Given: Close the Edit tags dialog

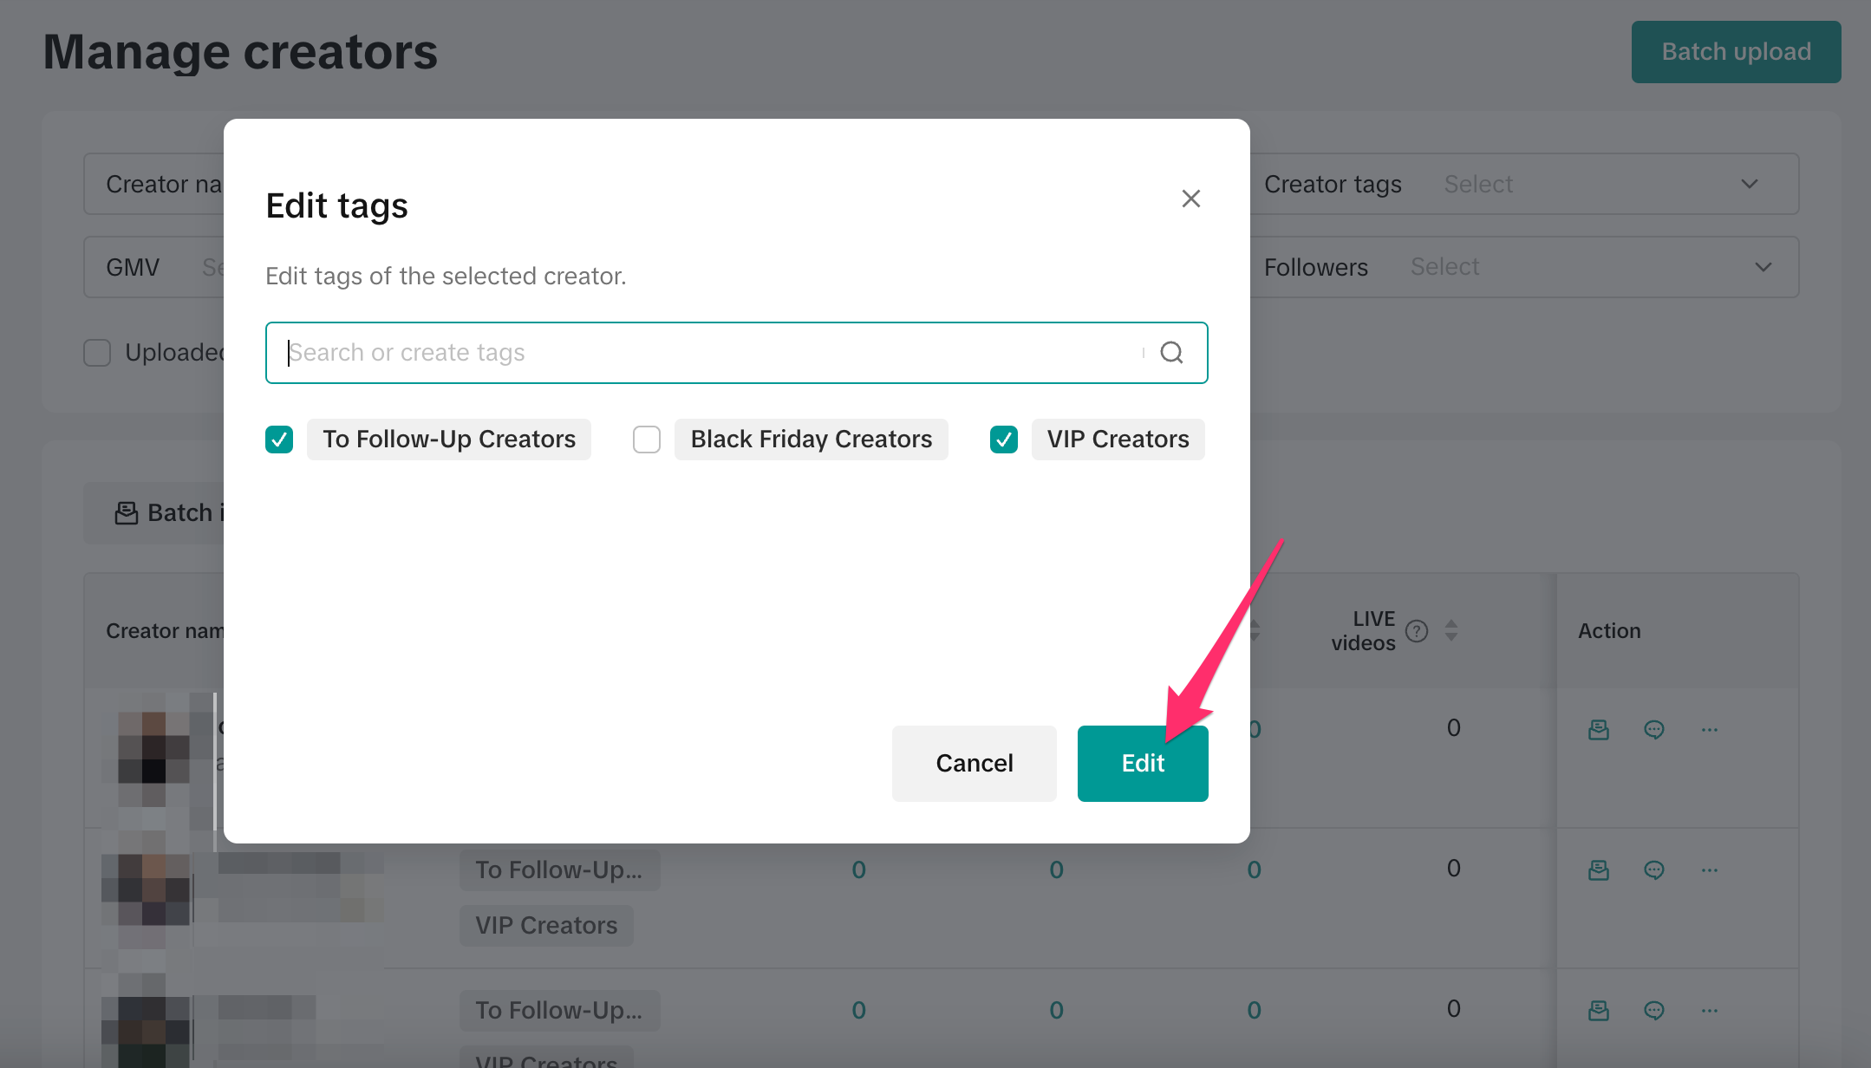Looking at the screenshot, I should (x=1190, y=199).
